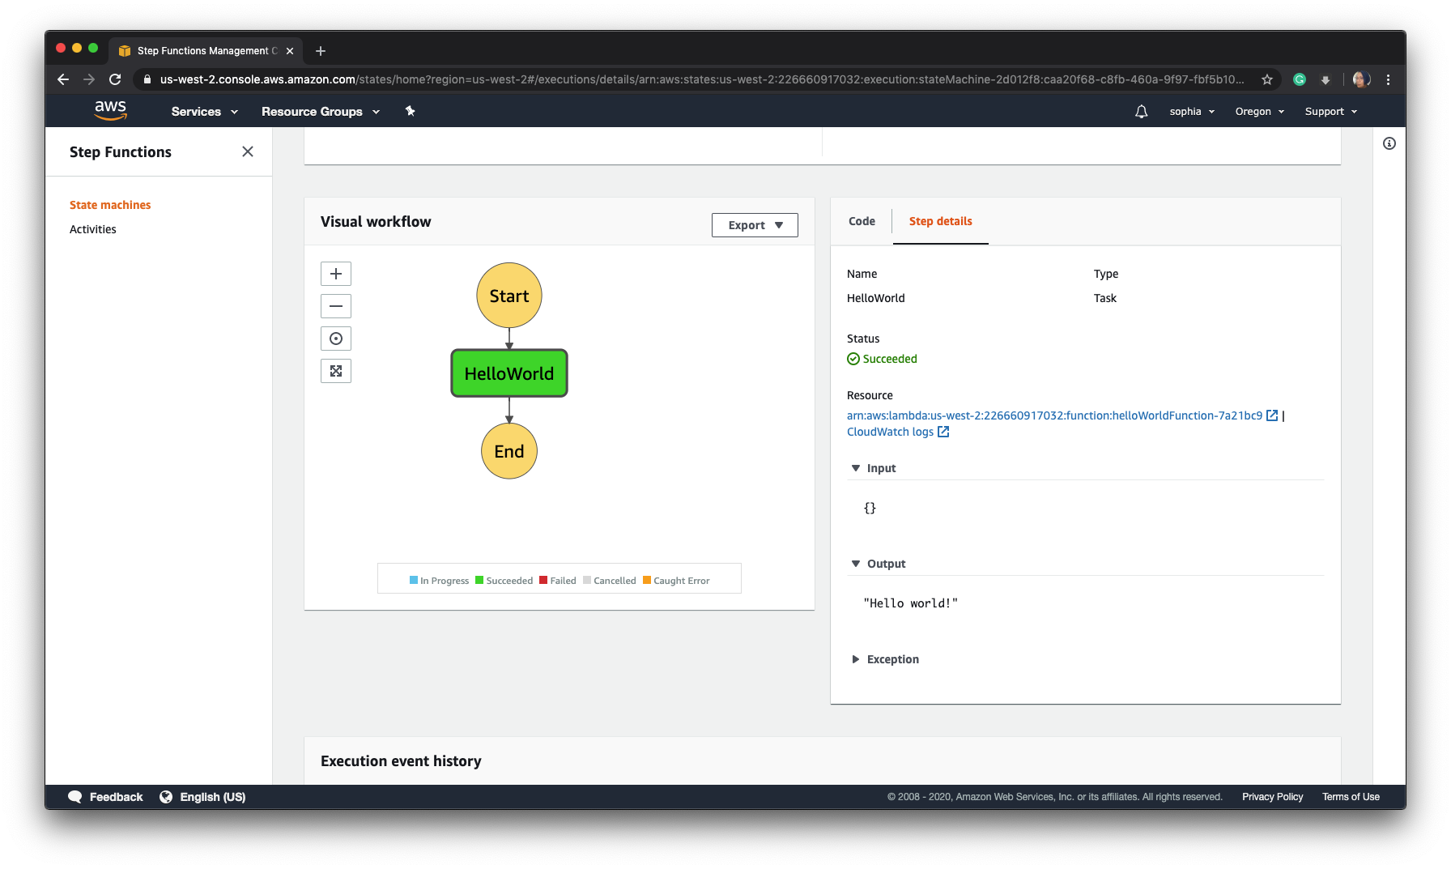Open the CloudWatch logs link
Screen dimensions: 1451x869
click(x=891, y=431)
